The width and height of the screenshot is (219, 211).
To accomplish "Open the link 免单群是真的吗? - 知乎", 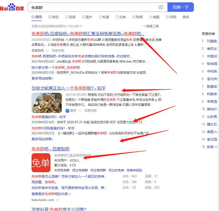I will [x=49, y=117].
